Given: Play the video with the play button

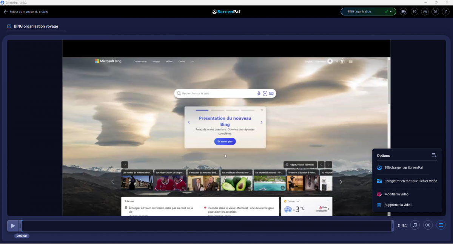Looking at the screenshot, I should [x=13, y=225].
